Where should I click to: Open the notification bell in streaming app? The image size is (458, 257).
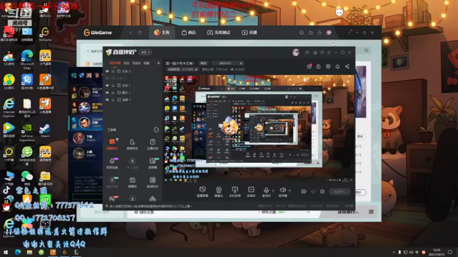click(x=337, y=66)
